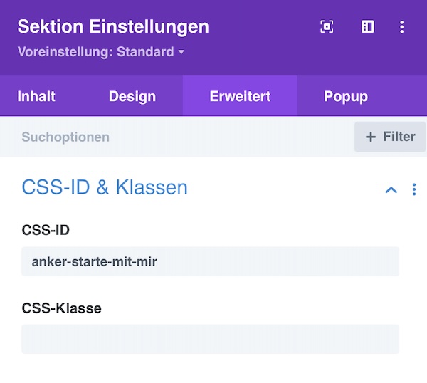Open the Voreinstellung: Standard dropdown

point(101,52)
